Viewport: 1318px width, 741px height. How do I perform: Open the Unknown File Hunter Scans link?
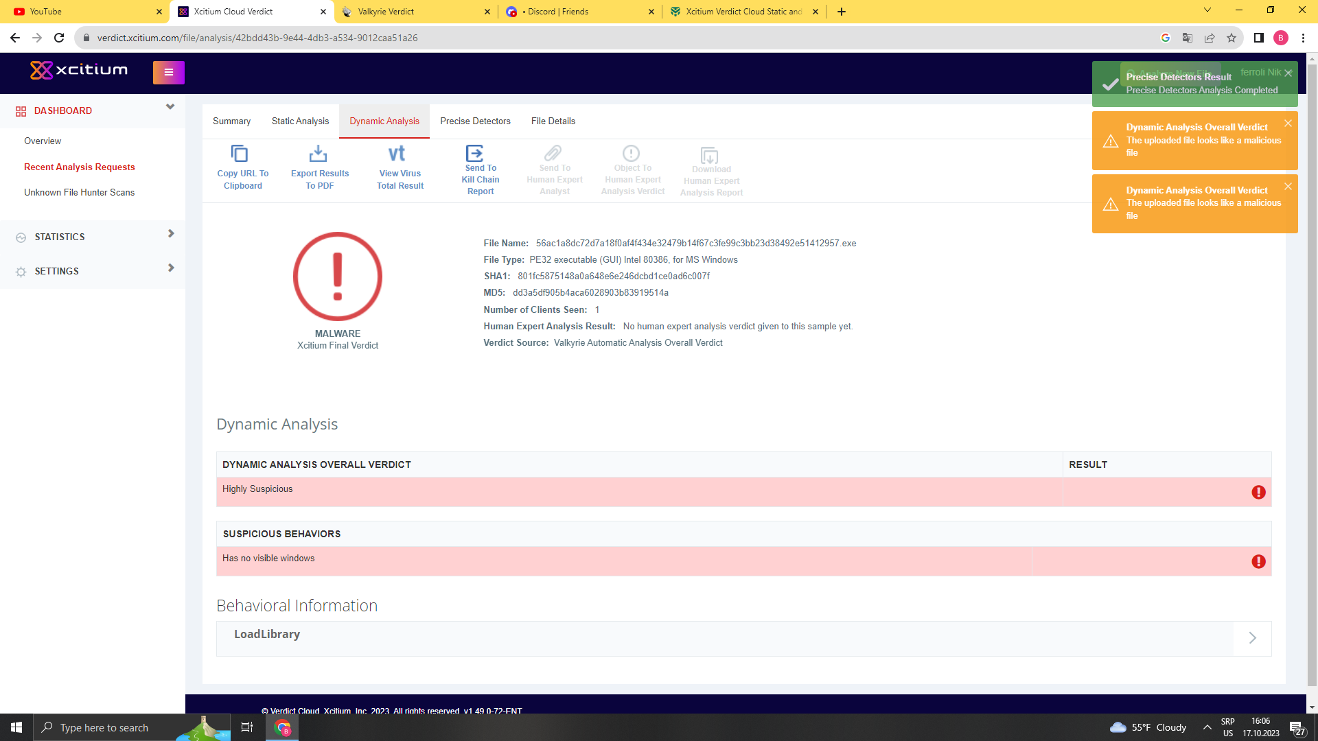point(79,193)
